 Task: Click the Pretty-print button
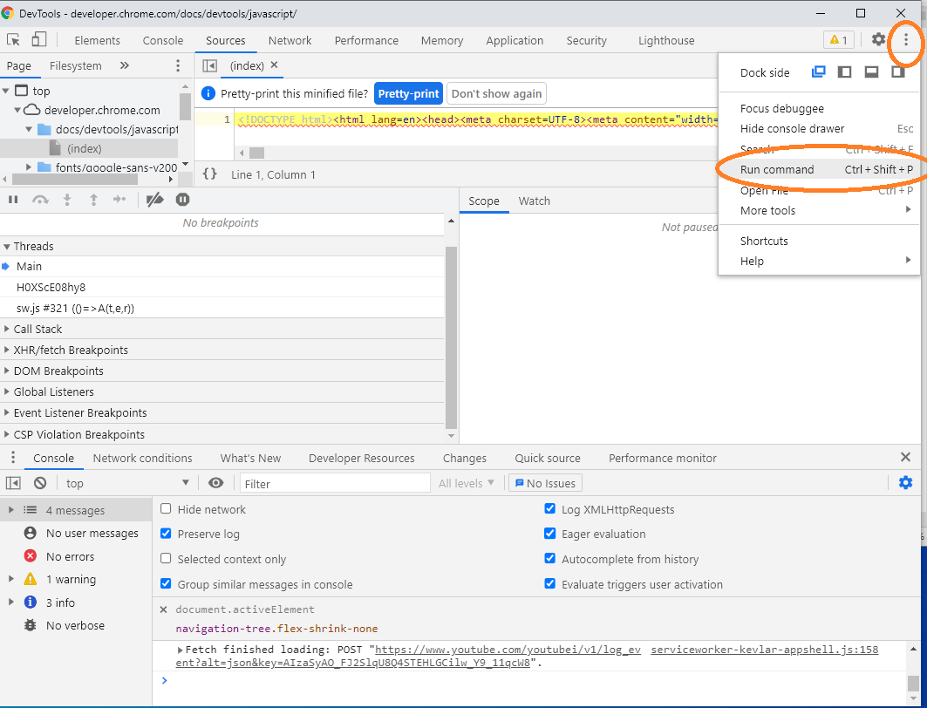(408, 93)
